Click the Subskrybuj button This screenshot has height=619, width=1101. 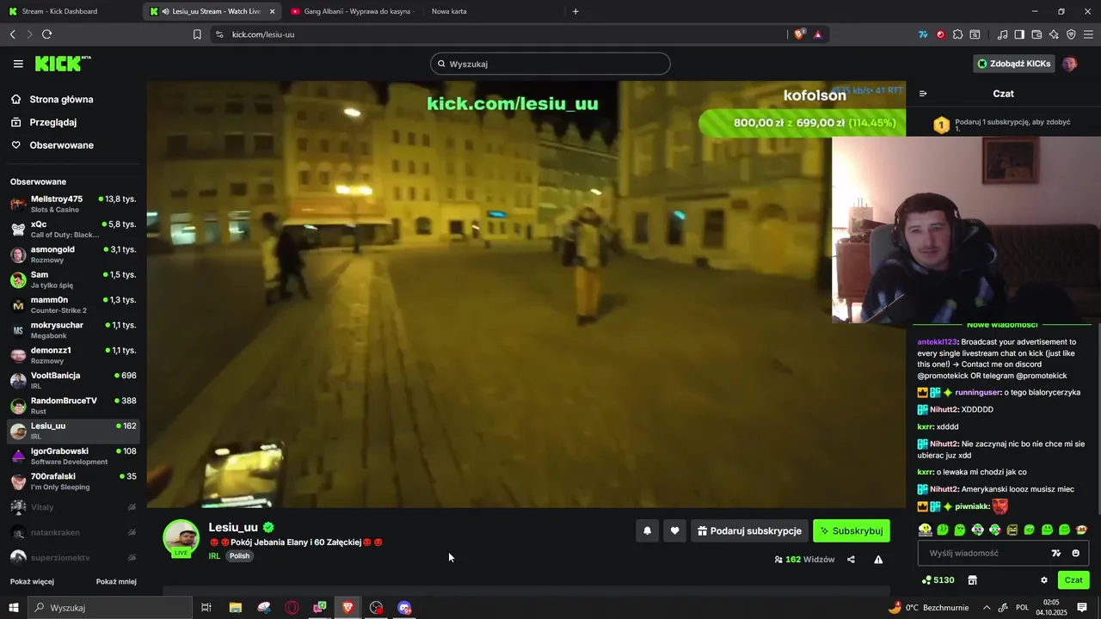(852, 531)
